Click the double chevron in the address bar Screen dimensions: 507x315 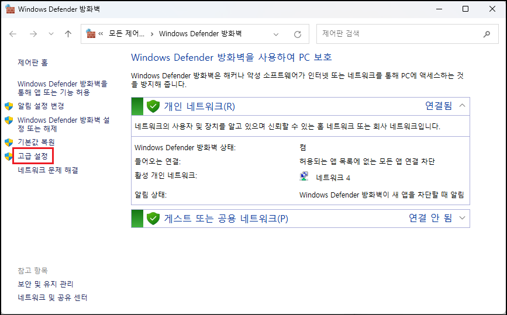(x=101, y=33)
